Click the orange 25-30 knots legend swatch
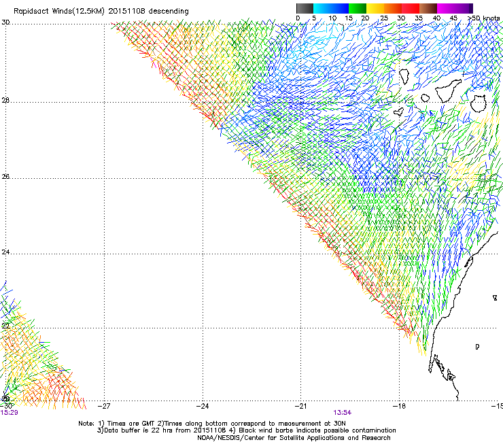503x442 pixels. pyautogui.click(x=393, y=8)
